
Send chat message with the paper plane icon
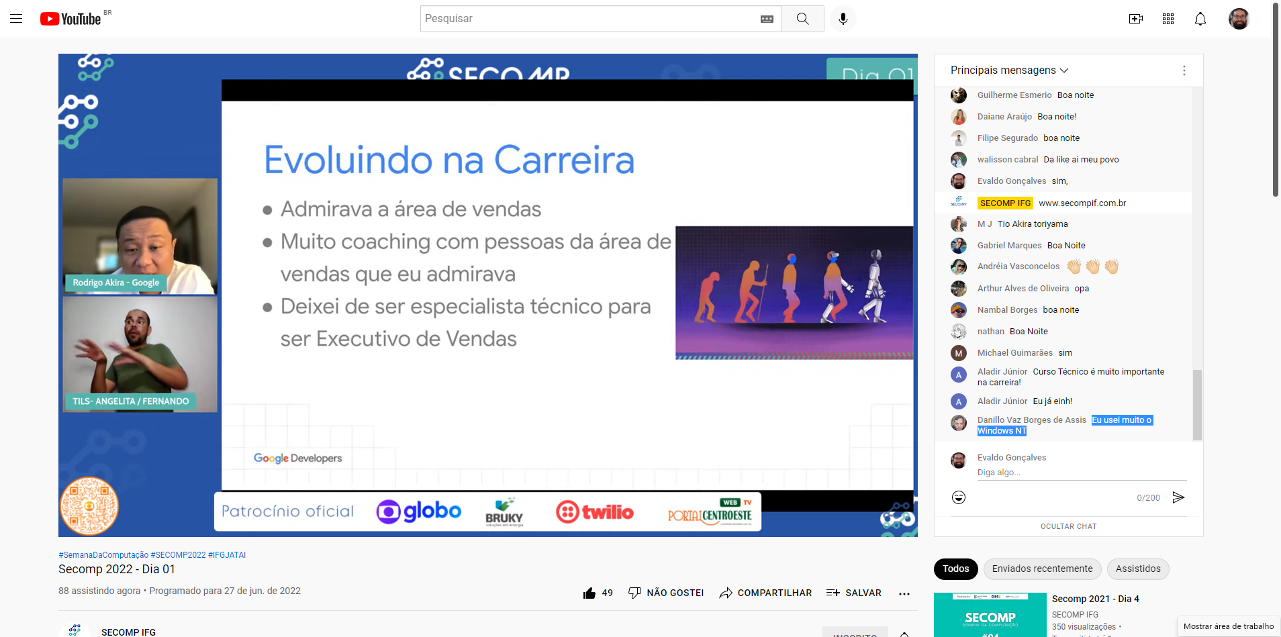click(1178, 497)
